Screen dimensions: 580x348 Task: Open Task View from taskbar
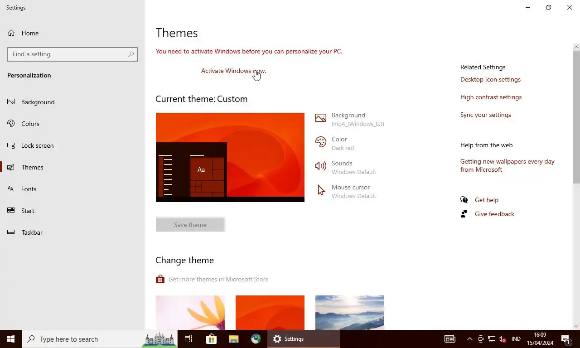tap(188, 339)
